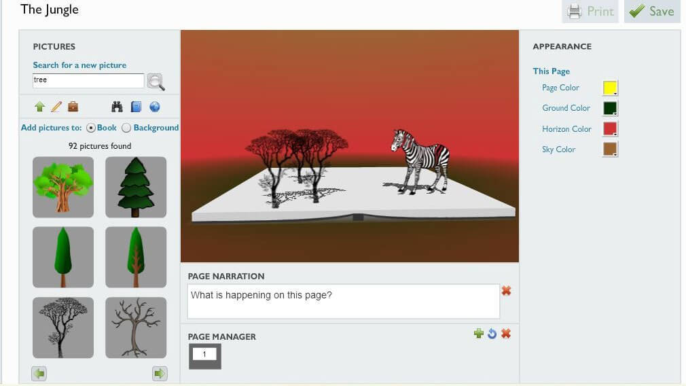Click the binoculars search icon
Viewport: 686px width, 386px height.
coord(117,107)
